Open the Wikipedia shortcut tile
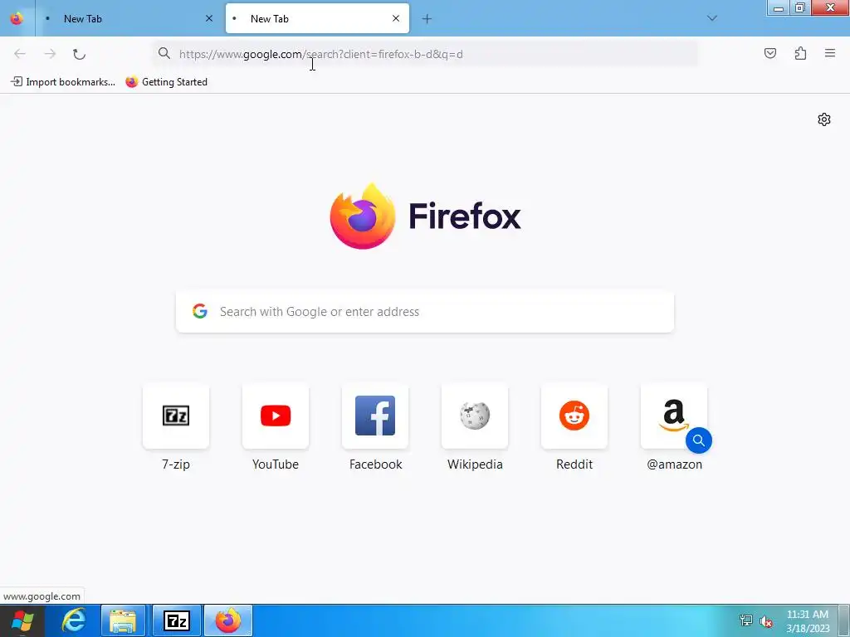This screenshot has height=637, width=850. [x=475, y=416]
